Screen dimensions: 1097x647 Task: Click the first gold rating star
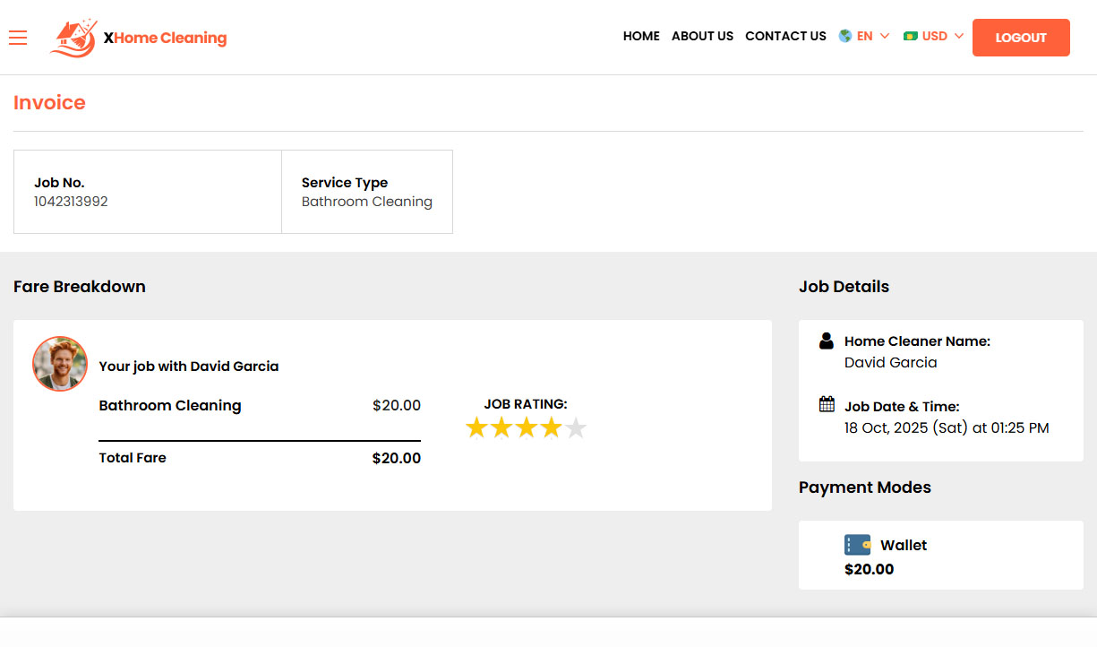476,427
